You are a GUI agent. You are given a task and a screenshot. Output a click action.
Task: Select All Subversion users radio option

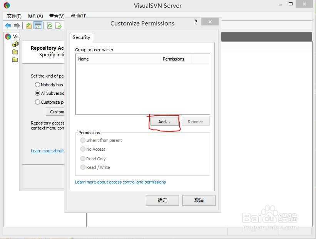click(37, 93)
